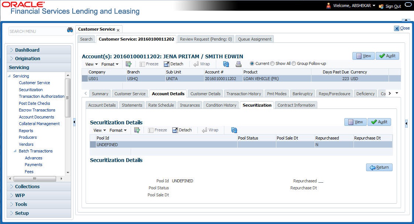Viewport: 414px width, 224px height.
Task: Open the Contract Information sub-tab
Action: (x=296, y=105)
